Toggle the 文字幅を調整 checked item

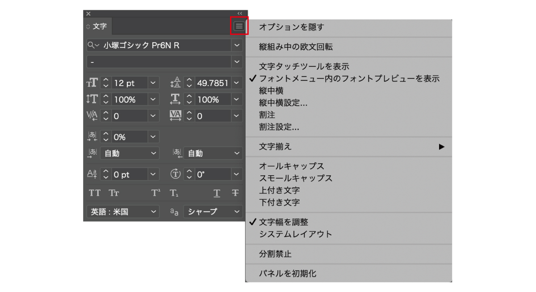[x=284, y=222]
